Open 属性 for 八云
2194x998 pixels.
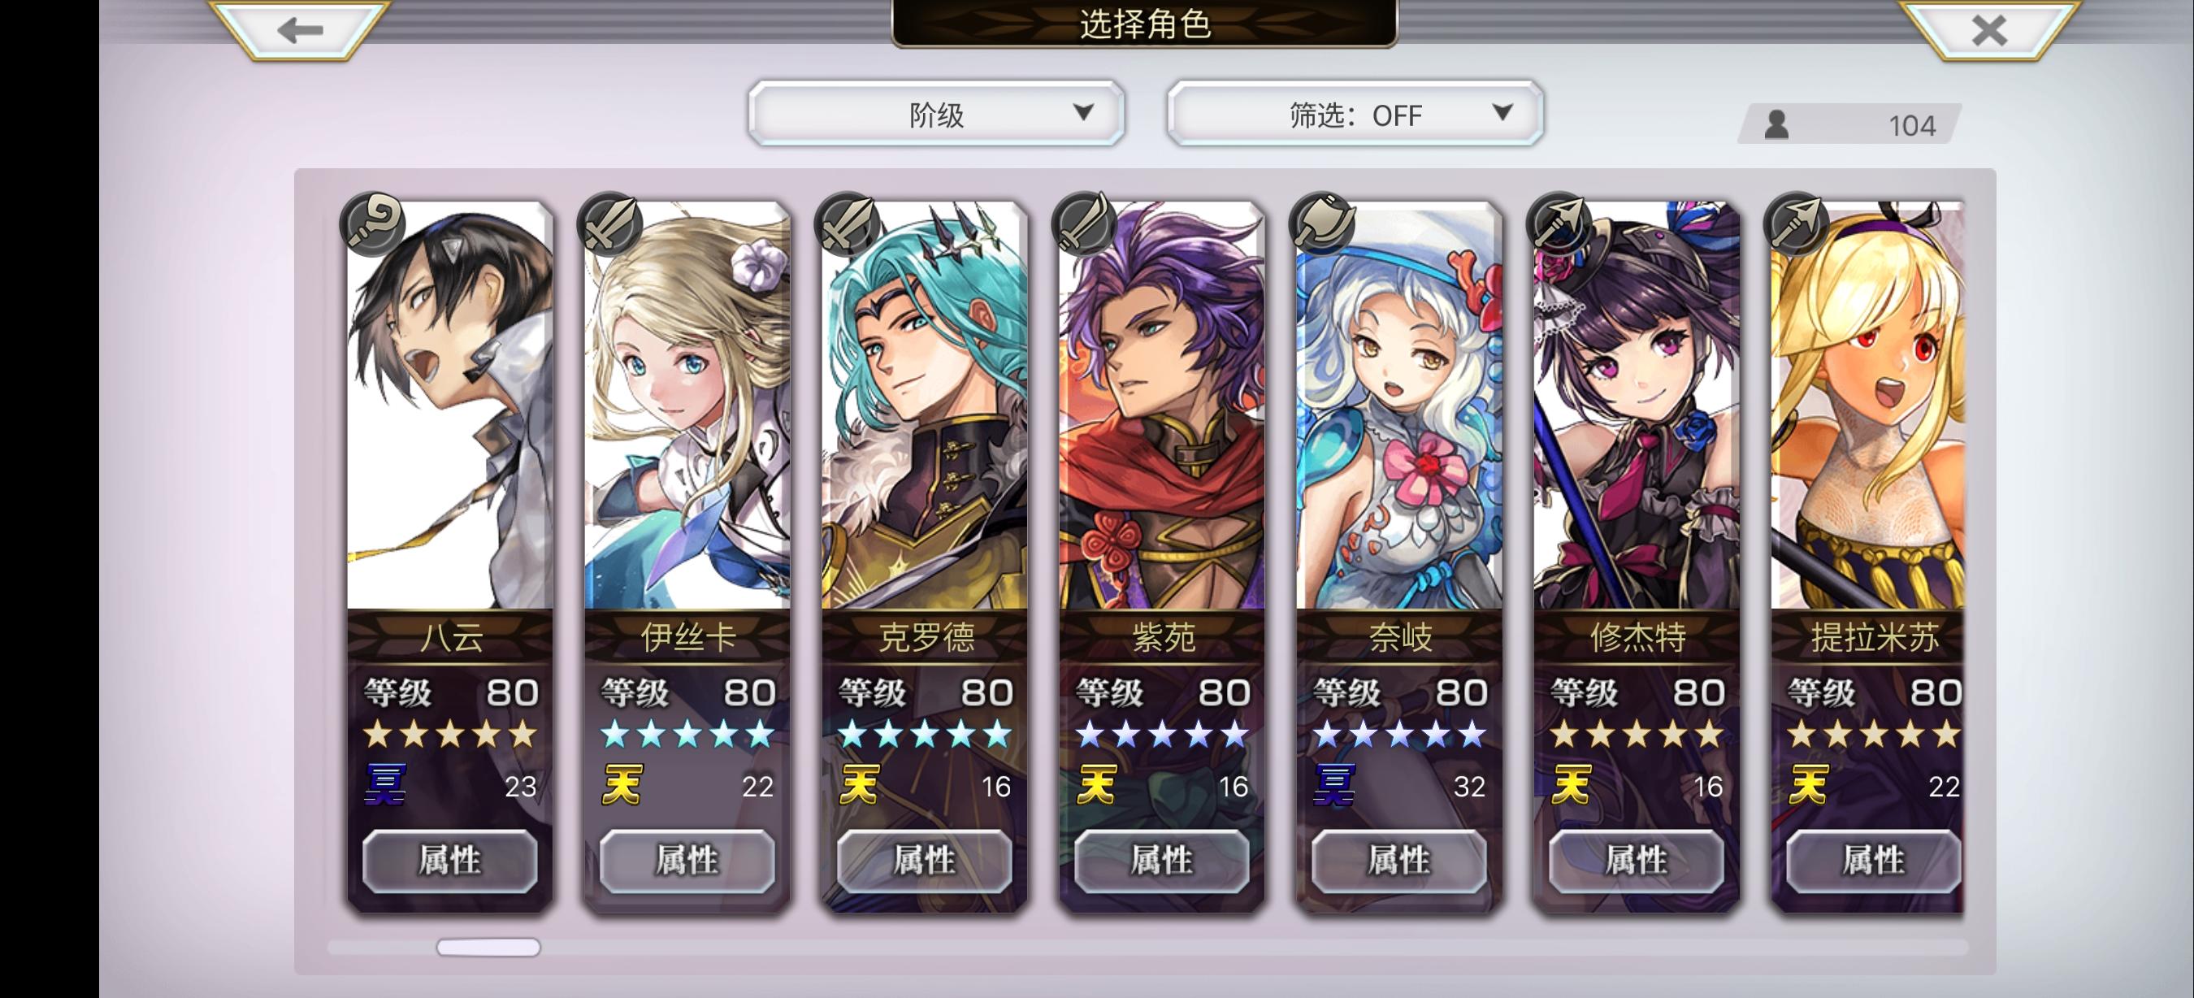pos(449,860)
